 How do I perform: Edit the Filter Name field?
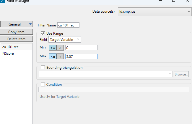(x=68, y=25)
